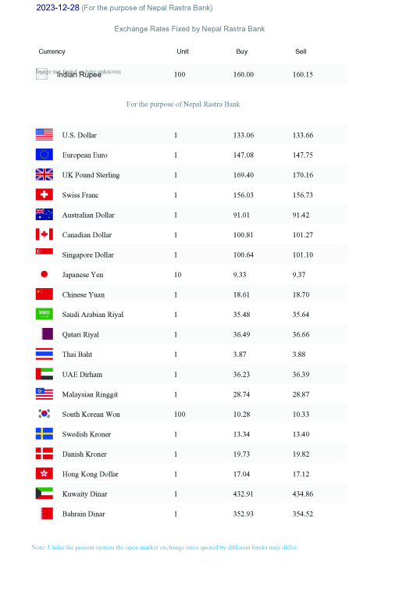This screenshot has height=595, width=399.
Task: Select the open market exchange rates note
Action: (x=165, y=547)
